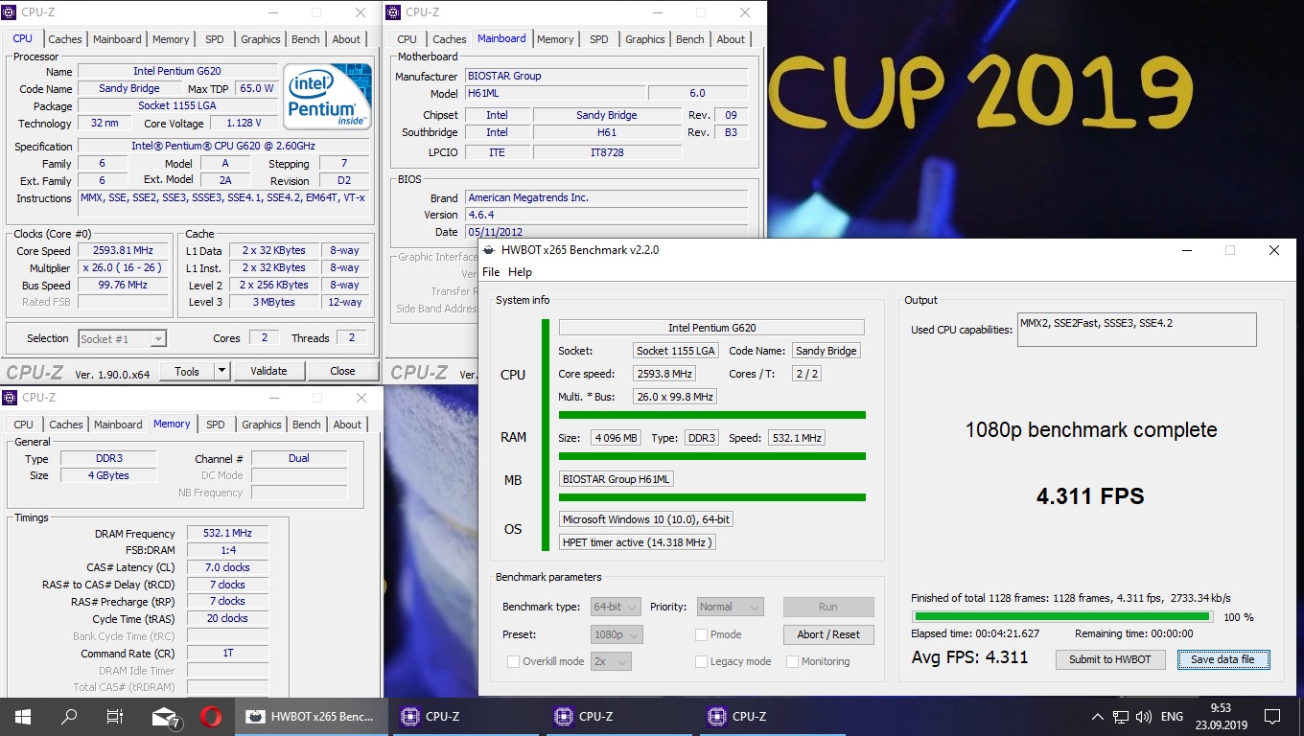Image resolution: width=1304 pixels, height=736 pixels.
Task: Open Preset 1080p dropdown
Action: [617, 634]
